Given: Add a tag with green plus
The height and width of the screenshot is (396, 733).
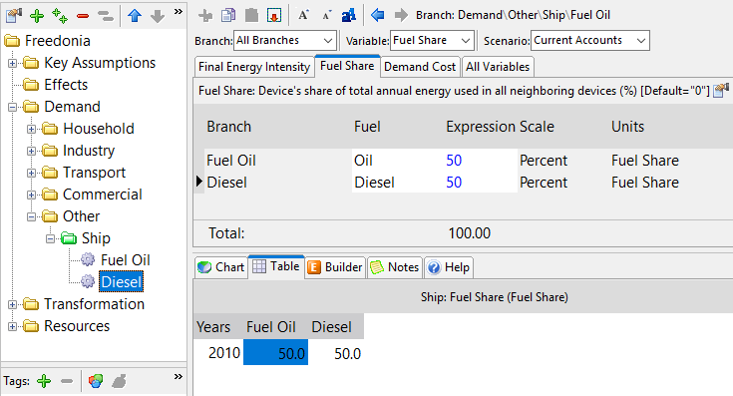Looking at the screenshot, I should click(x=44, y=381).
